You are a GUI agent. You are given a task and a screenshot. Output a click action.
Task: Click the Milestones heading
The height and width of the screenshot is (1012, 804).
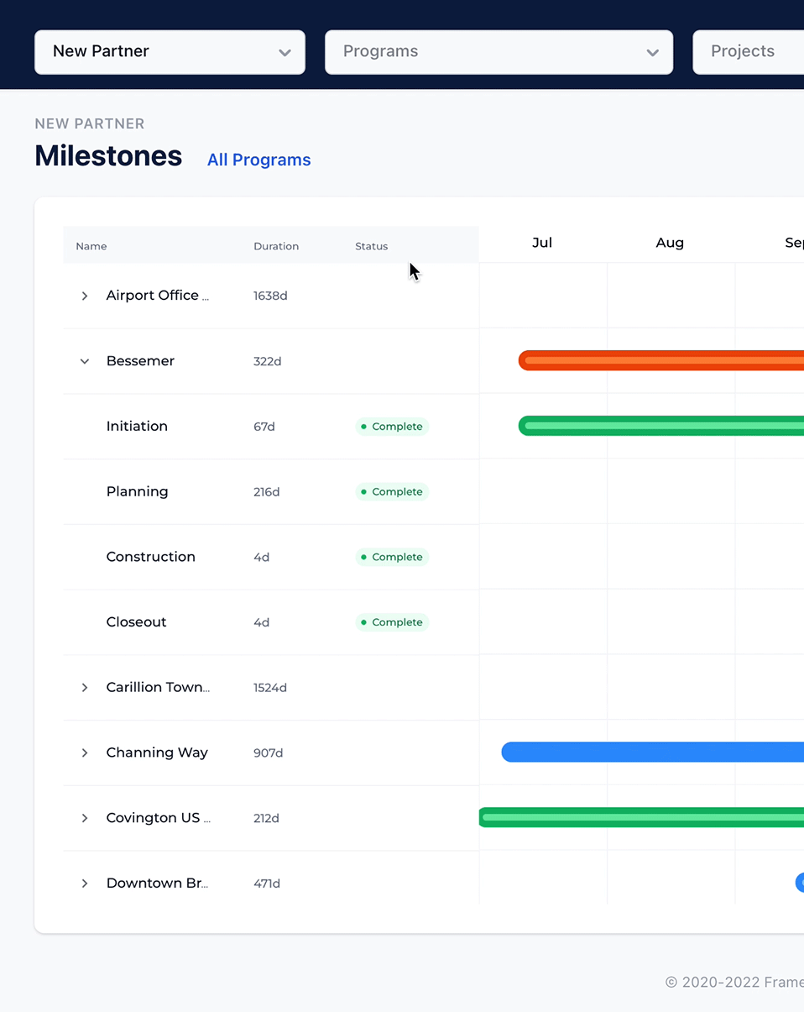click(x=108, y=156)
